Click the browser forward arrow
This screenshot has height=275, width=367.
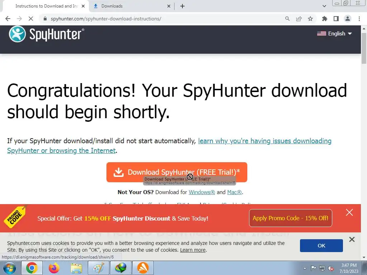19,19
